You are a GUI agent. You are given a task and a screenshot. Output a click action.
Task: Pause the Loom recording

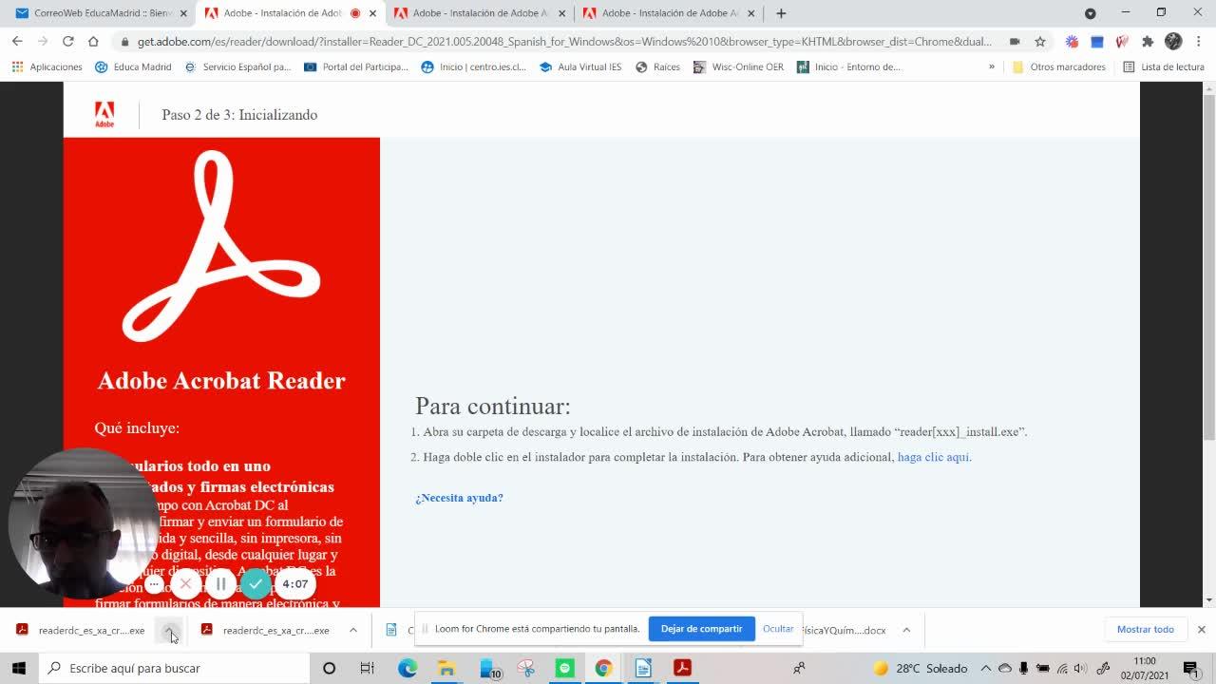220,584
